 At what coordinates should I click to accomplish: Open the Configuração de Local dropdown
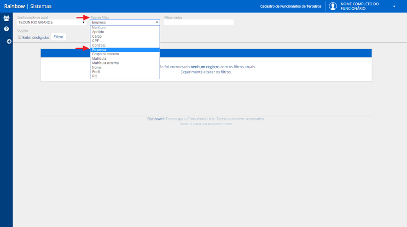pos(52,23)
